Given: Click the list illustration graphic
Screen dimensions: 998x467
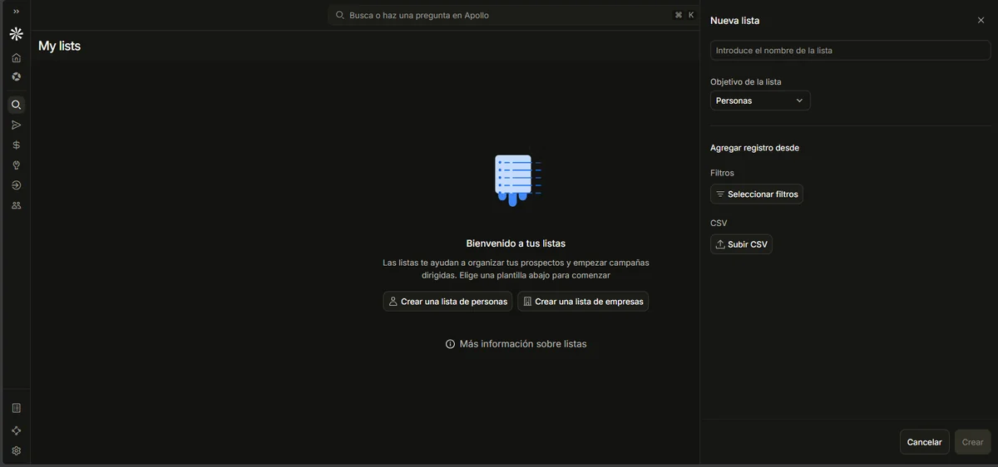Looking at the screenshot, I should pyautogui.click(x=517, y=179).
